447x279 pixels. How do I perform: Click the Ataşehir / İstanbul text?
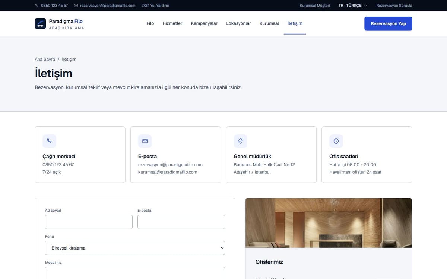coord(252,172)
